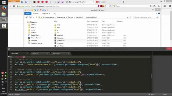Open the Windows Start button
This screenshot has width=172, height=96.
(4, 2)
